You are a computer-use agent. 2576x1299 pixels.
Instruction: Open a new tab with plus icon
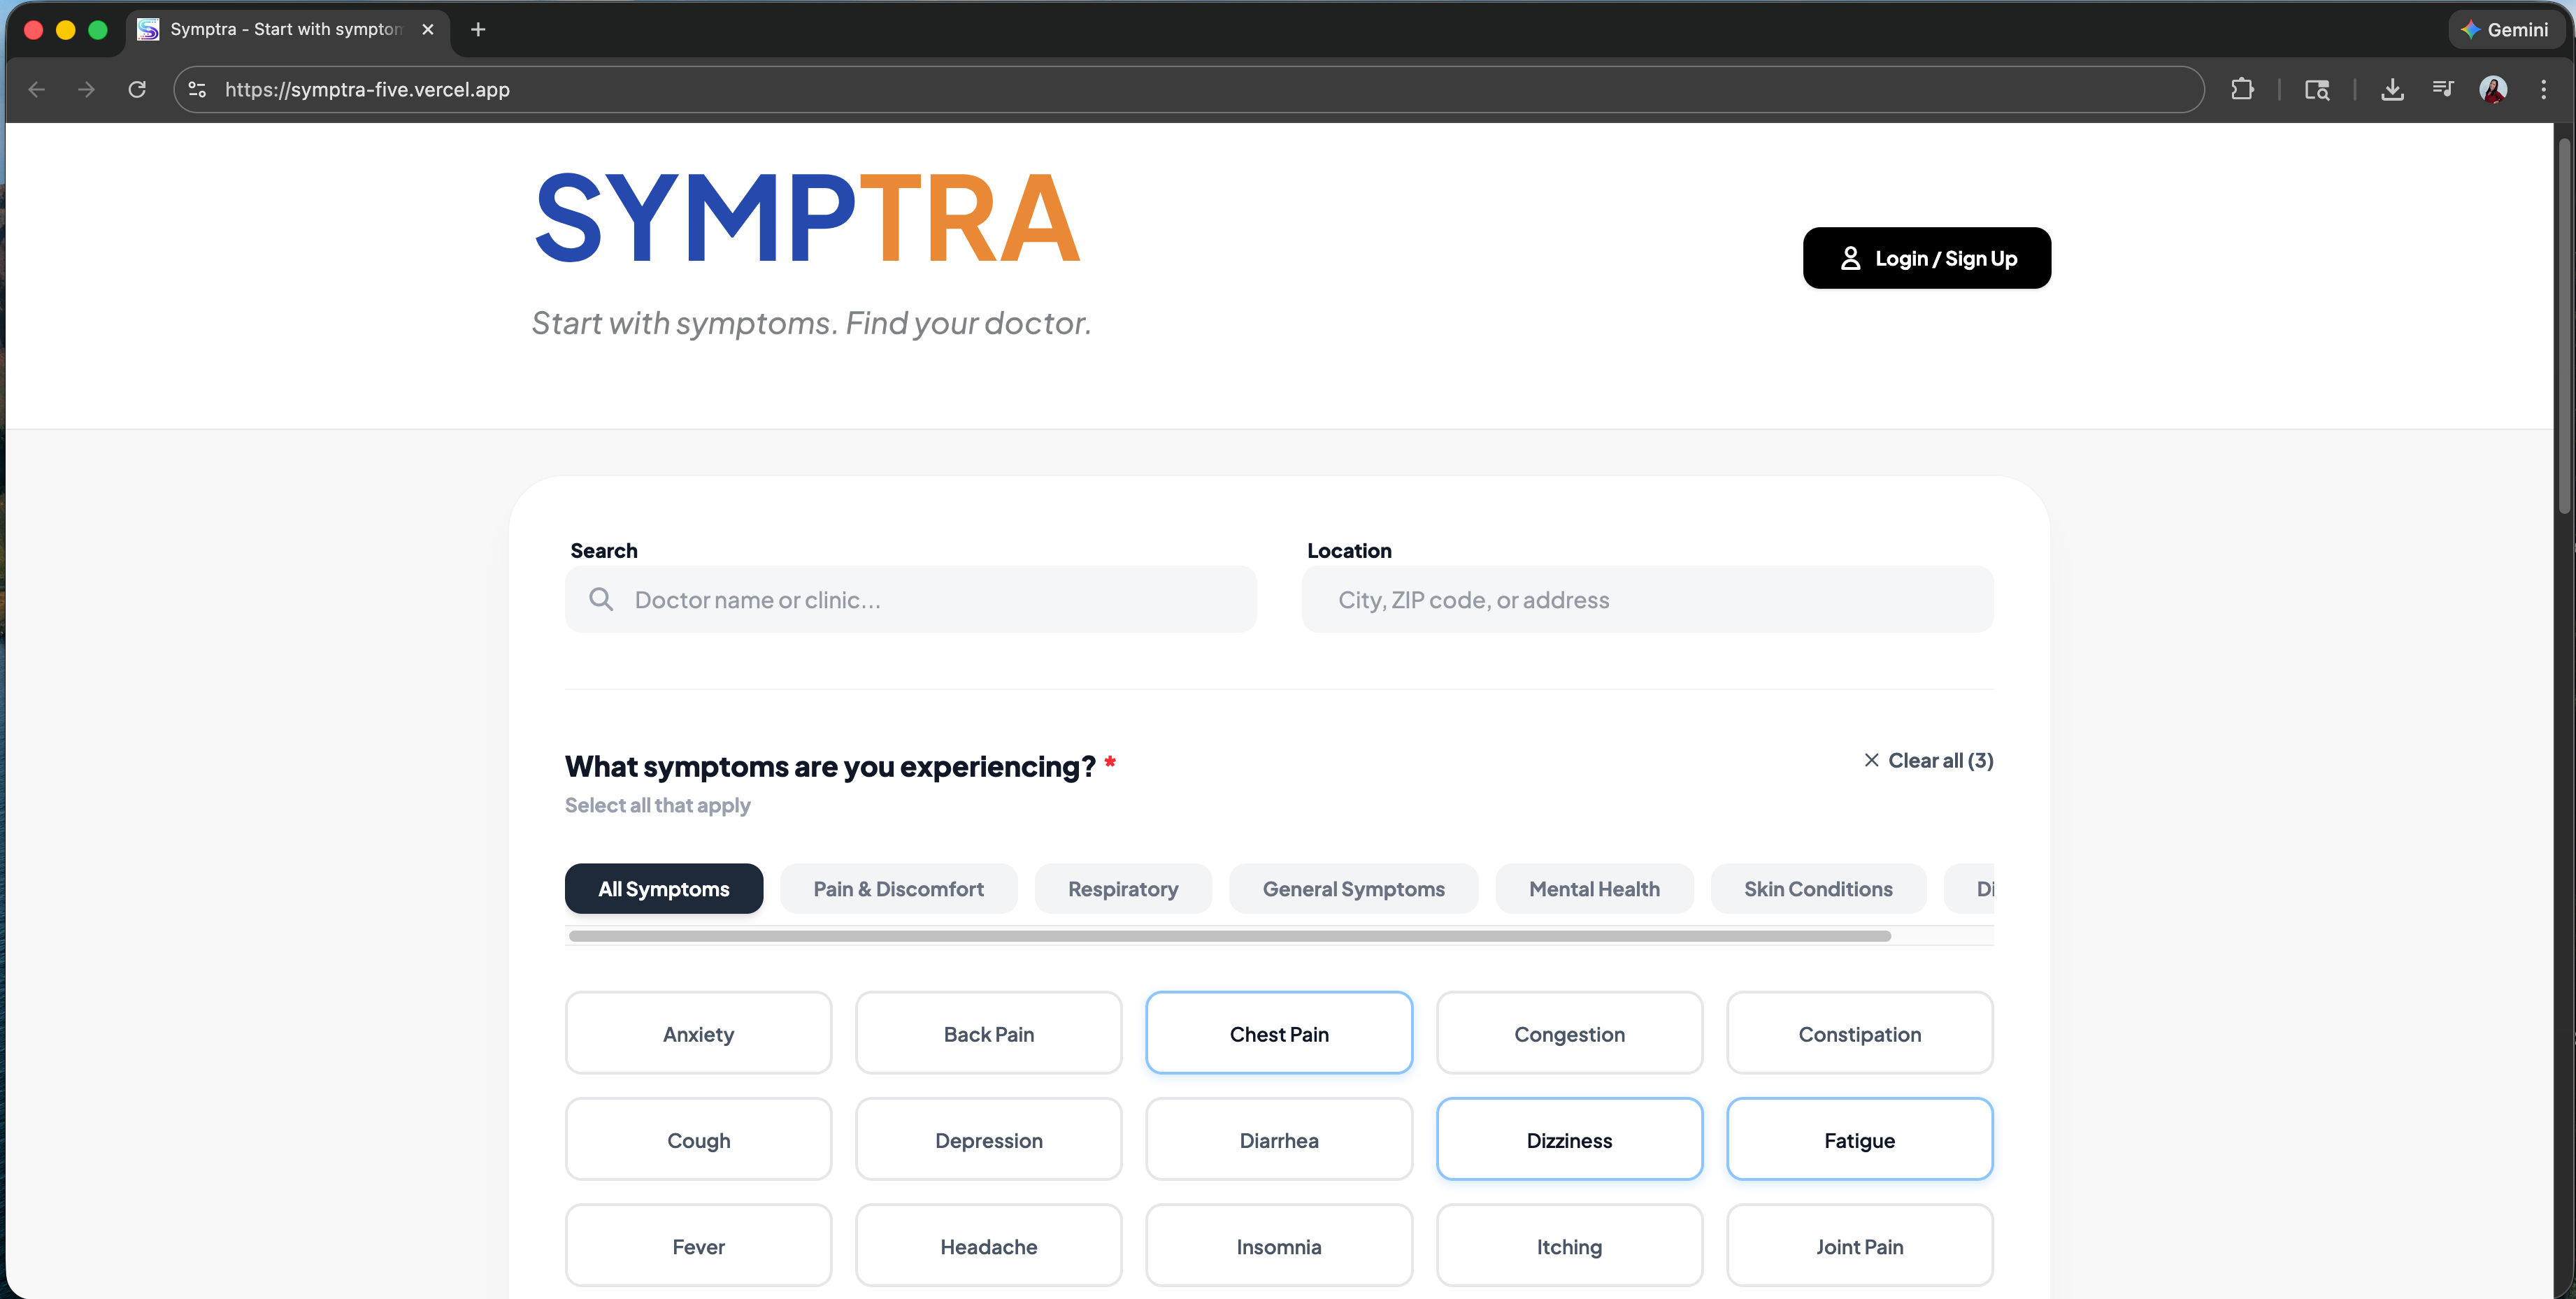click(x=478, y=30)
